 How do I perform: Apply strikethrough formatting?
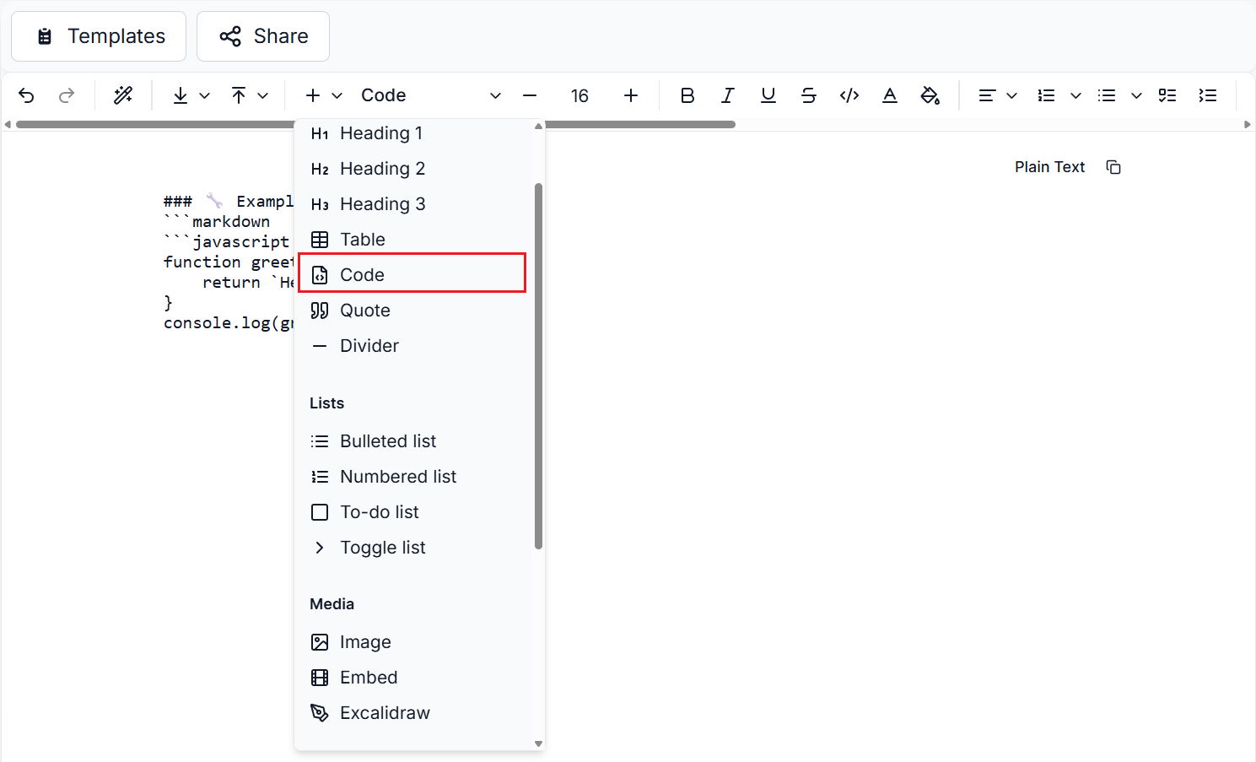[x=808, y=95]
